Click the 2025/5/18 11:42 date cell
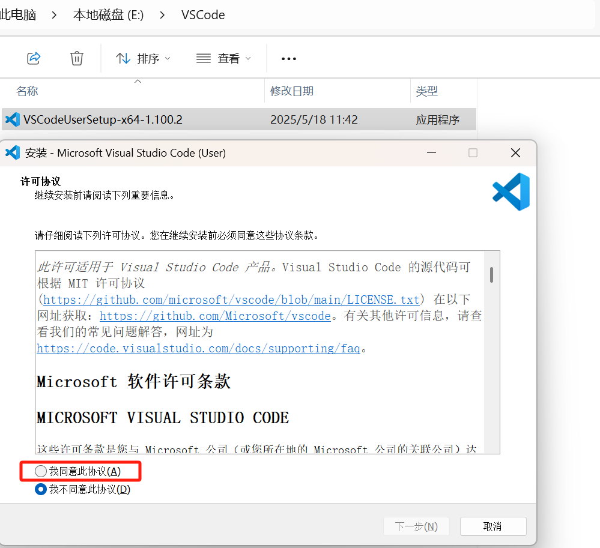 314,119
